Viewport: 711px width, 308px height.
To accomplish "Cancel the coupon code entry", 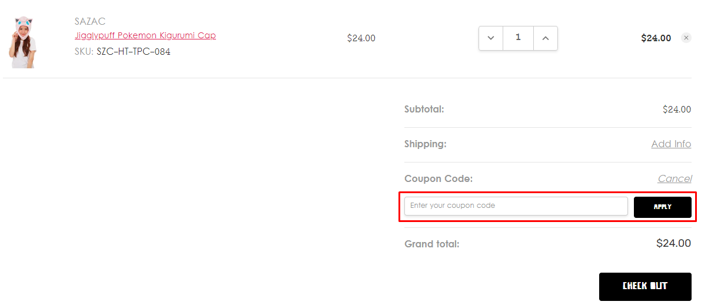I will pyautogui.click(x=675, y=178).
